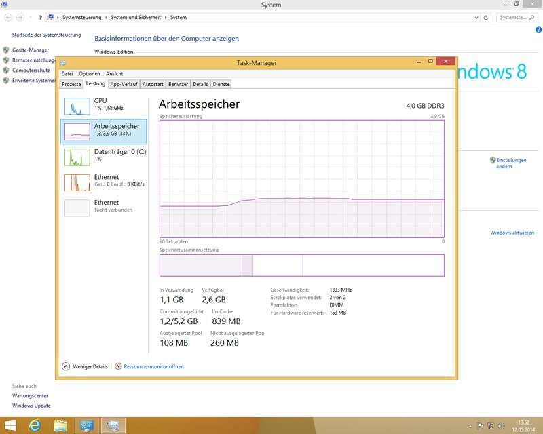Click the Speicherauslastung usage graph
The height and width of the screenshot is (434, 543).
[302, 178]
